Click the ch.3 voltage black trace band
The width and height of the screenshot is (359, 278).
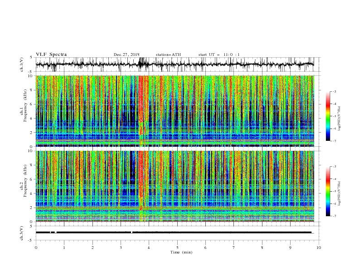pyautogui.click(x=174, y=233)
